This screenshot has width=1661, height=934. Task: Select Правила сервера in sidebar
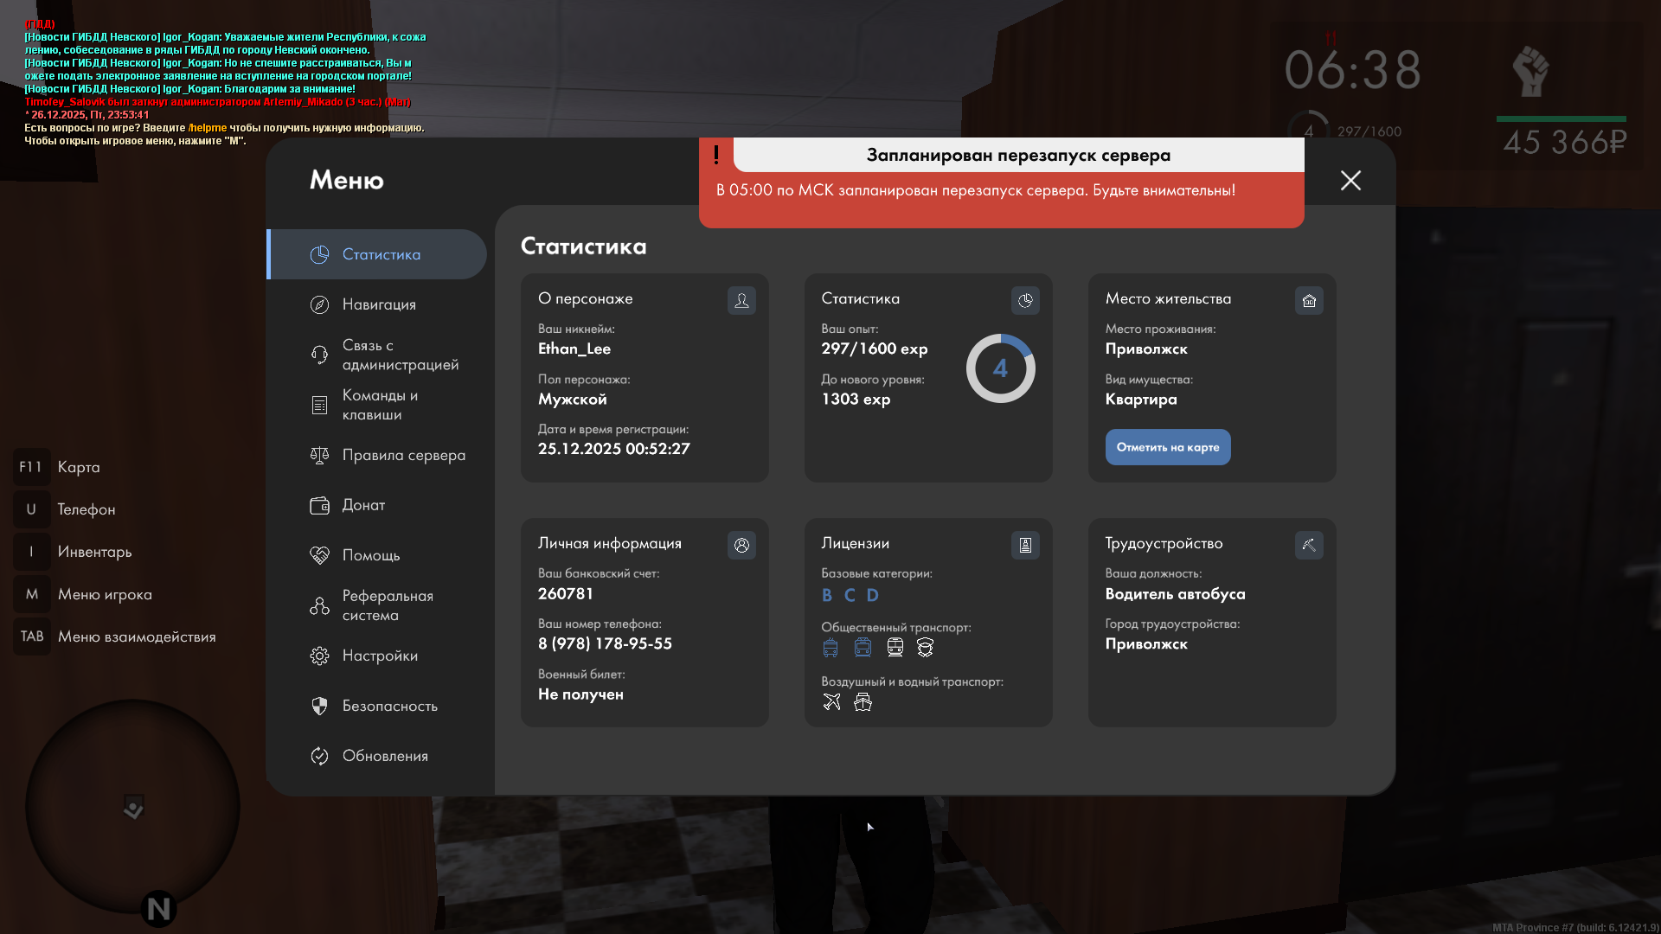tap(403, 455)
